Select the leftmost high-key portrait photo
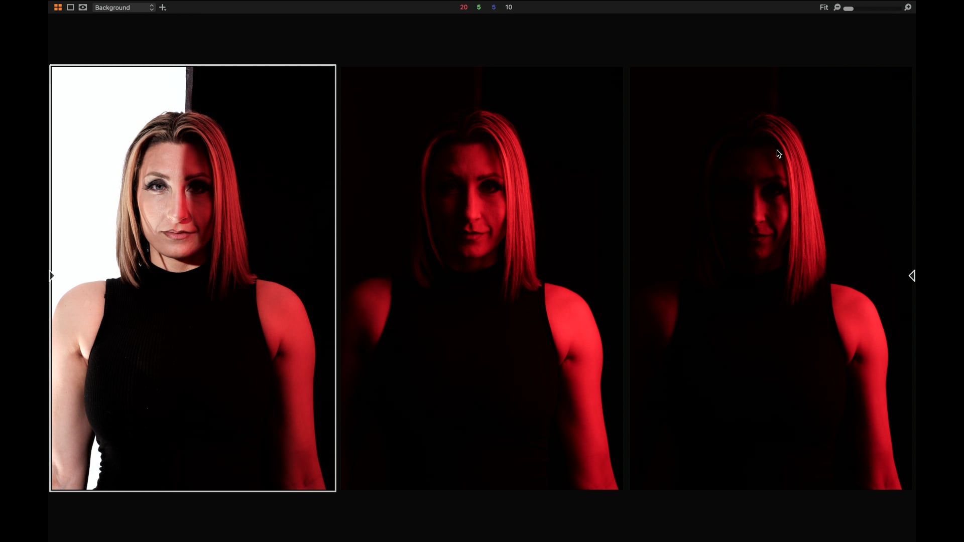The width and height of the screenshot is (964, 542). pos(192,278)
